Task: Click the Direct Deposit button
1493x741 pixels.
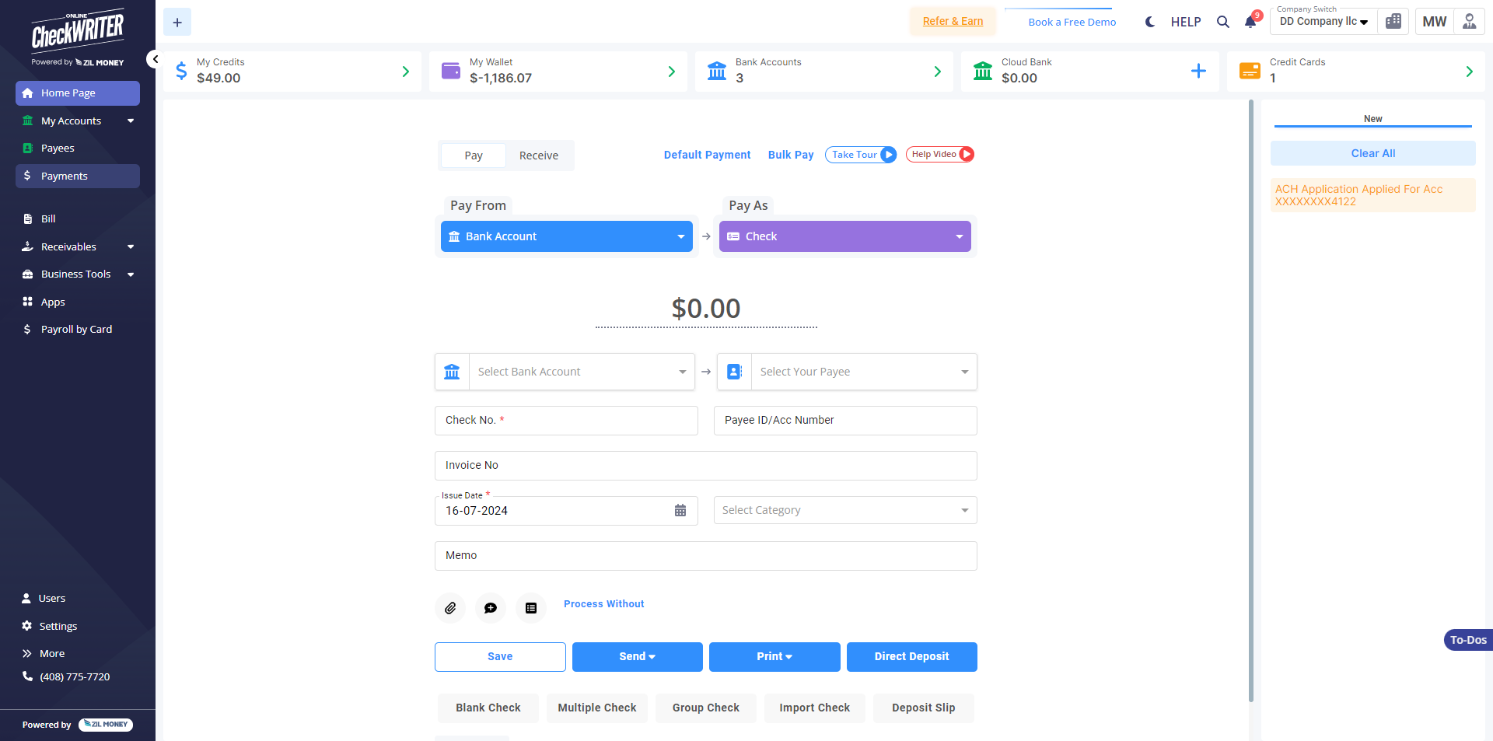Action: click(x=912, y=657)
